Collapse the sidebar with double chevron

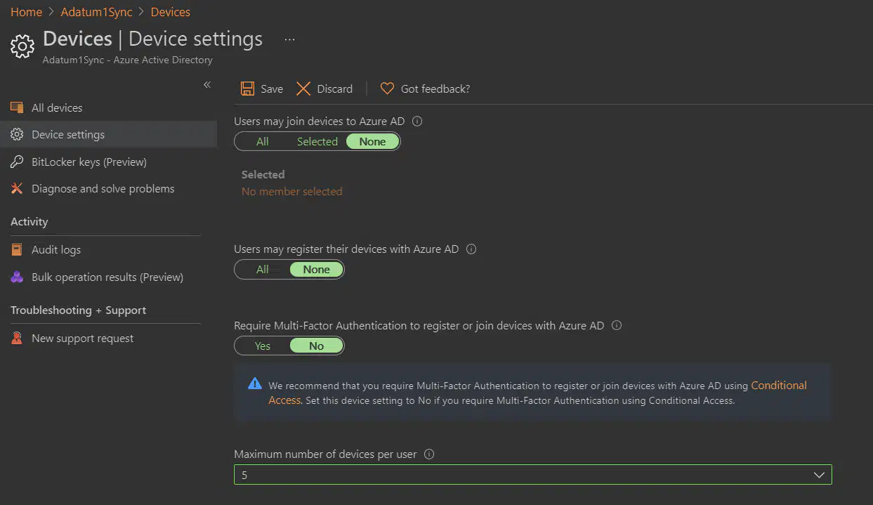point(207,84)
